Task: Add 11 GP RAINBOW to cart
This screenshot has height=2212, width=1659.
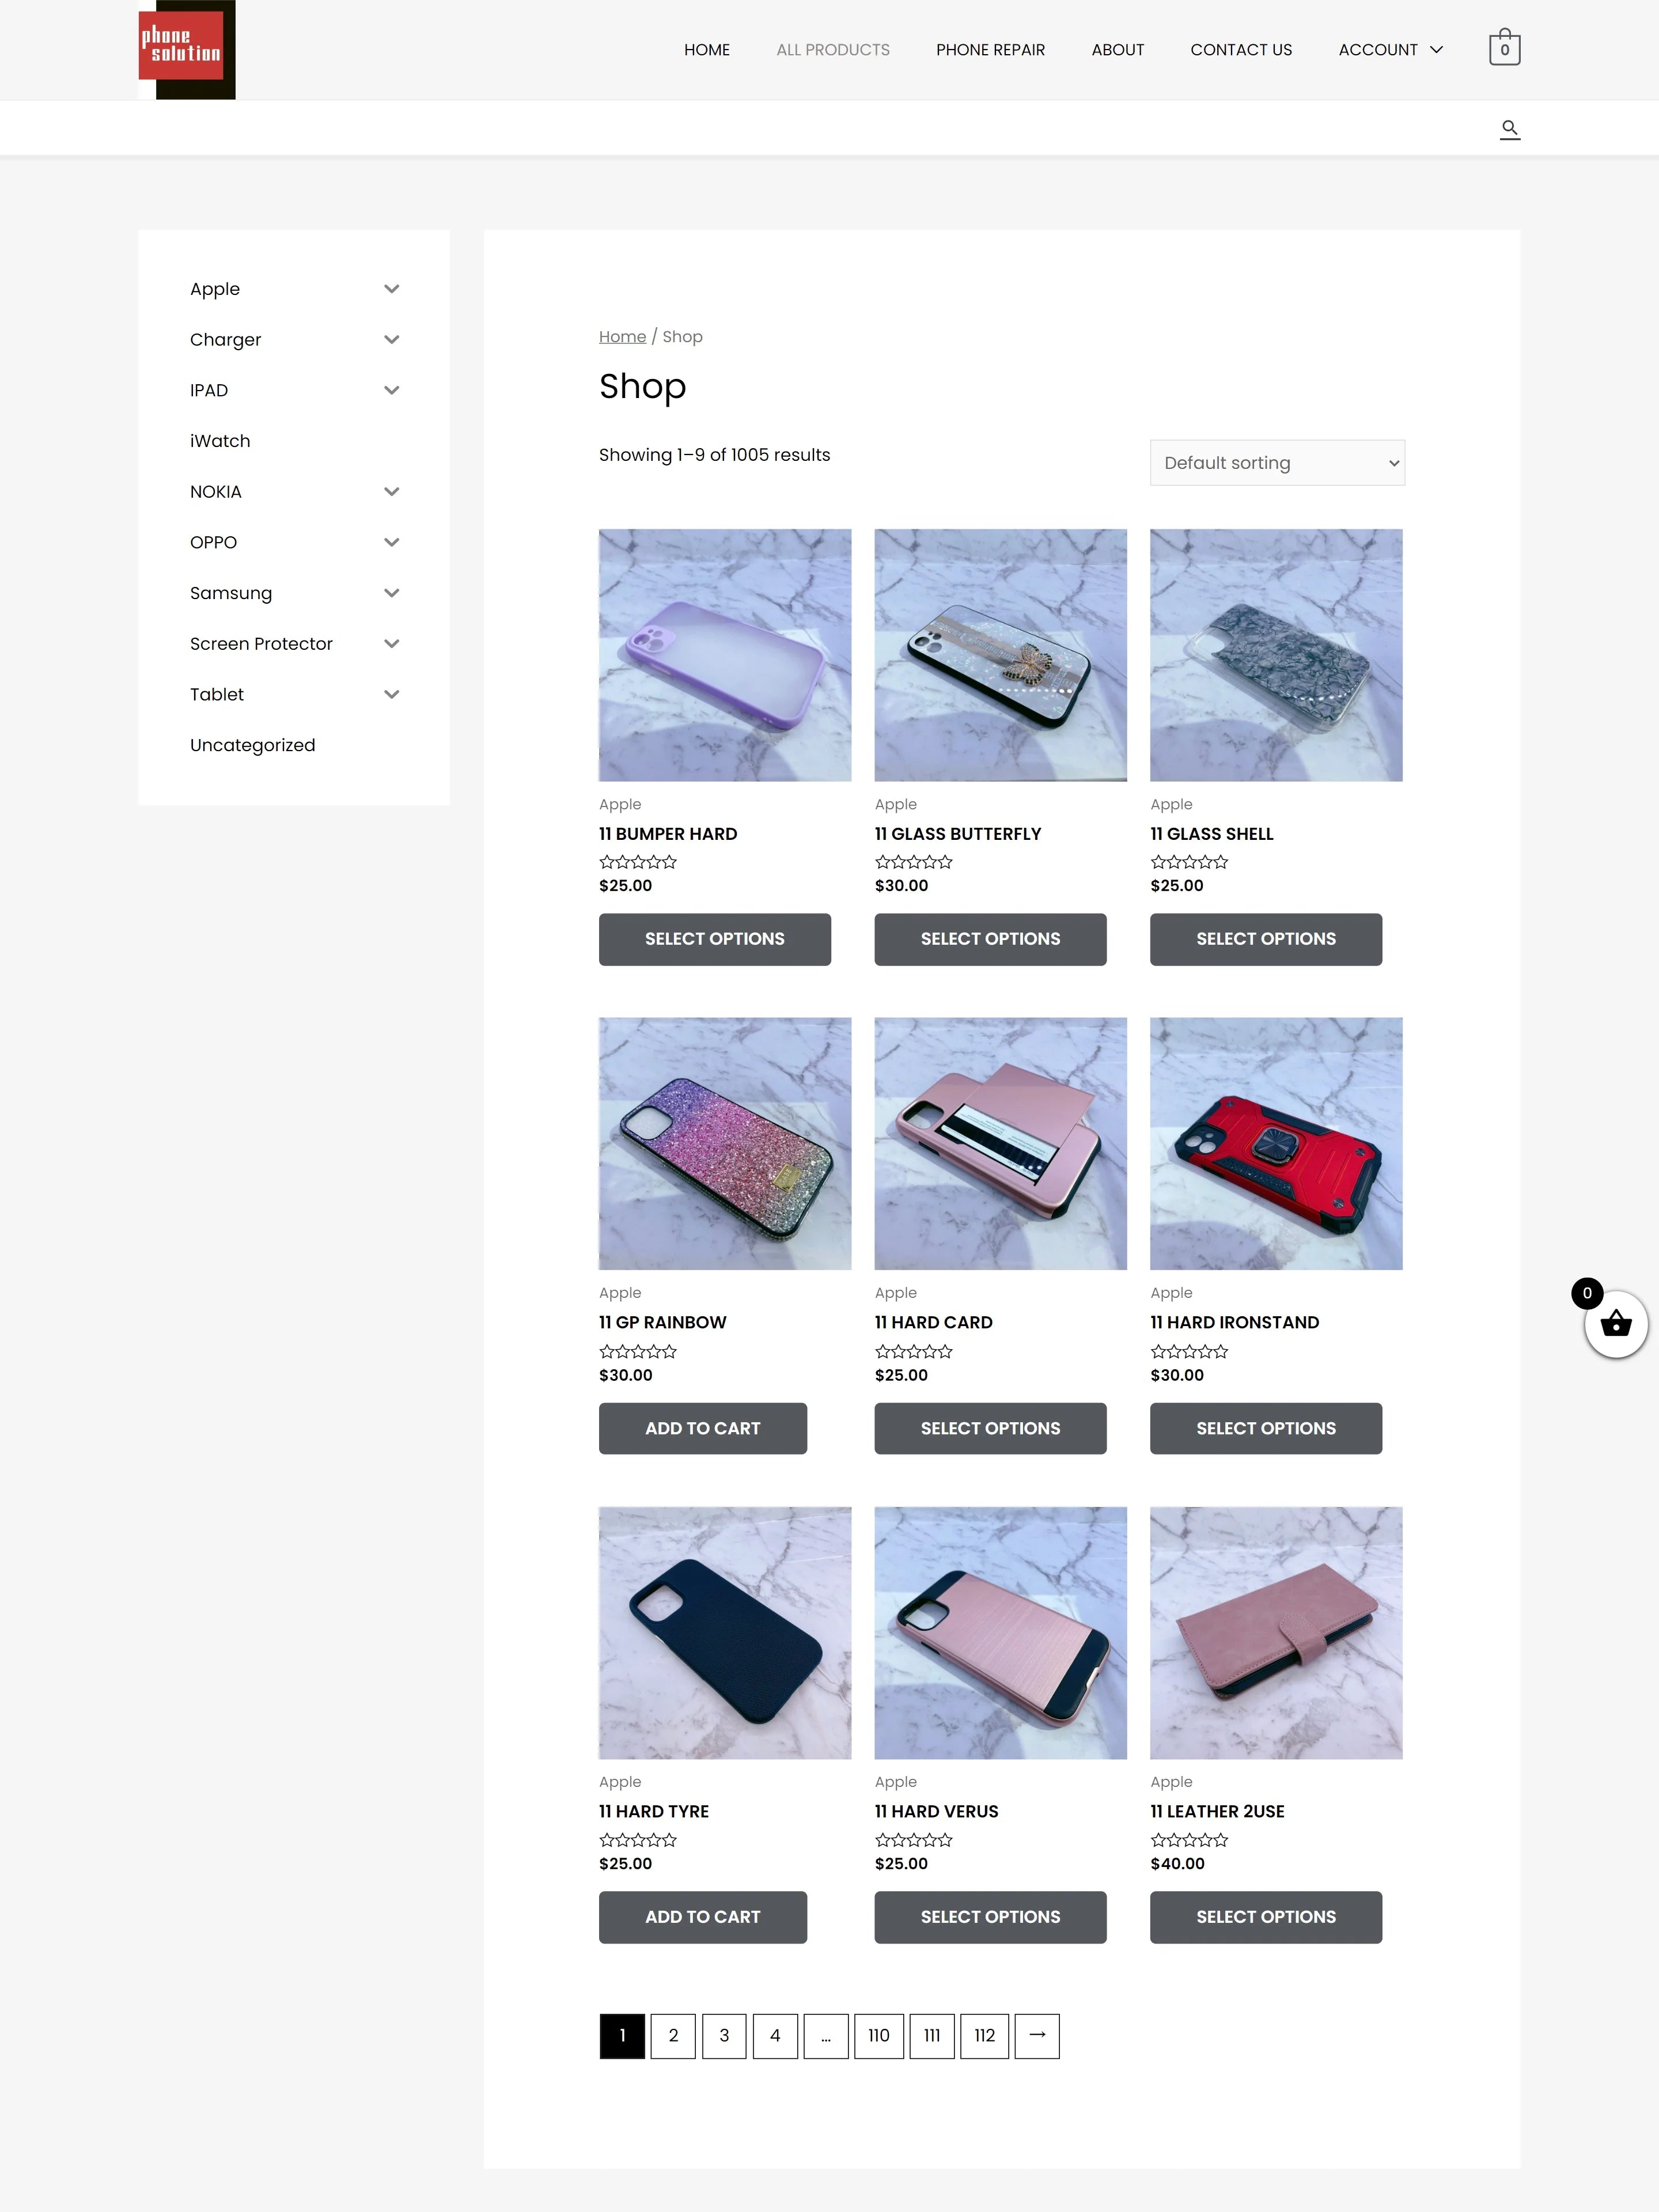Action: (703, 1428)
